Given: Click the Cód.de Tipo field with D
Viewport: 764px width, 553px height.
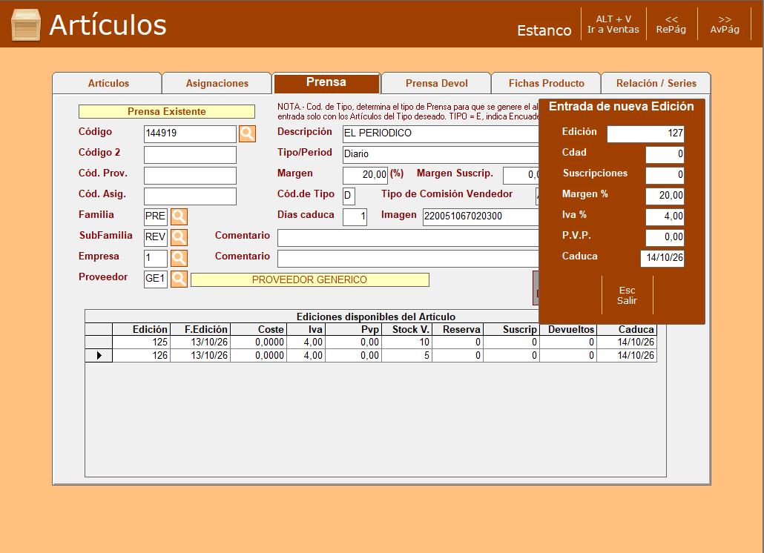Looking at the screenshot, I should (349, 196).
